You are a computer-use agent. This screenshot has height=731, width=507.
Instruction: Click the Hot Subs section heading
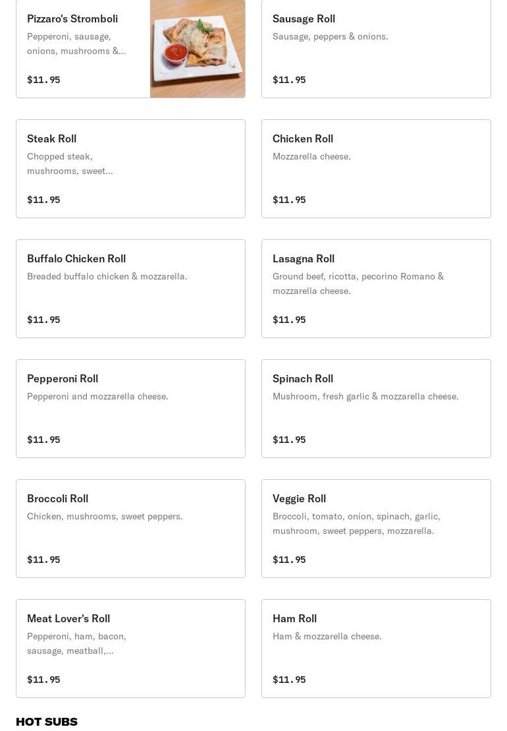click(47, 722)
